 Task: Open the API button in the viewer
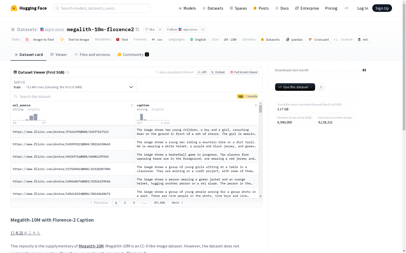[202, 72]
